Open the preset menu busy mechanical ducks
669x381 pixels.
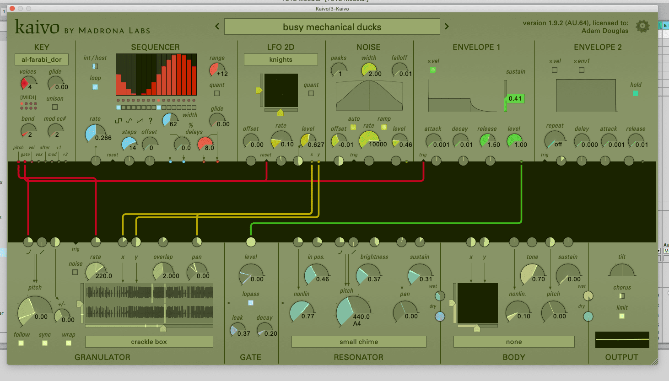tap(332, 27)
